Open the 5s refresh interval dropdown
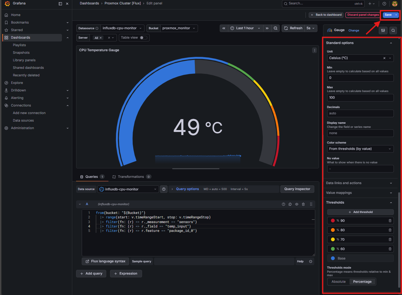 [x=311, y=28]
